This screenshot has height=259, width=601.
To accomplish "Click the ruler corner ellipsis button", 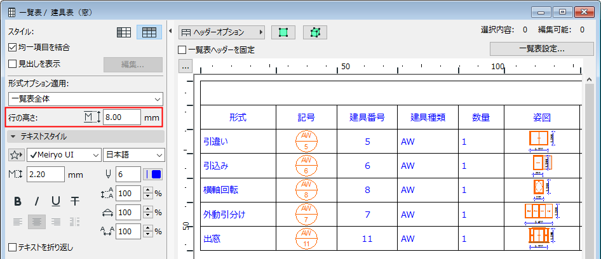I will click(186, 67).
